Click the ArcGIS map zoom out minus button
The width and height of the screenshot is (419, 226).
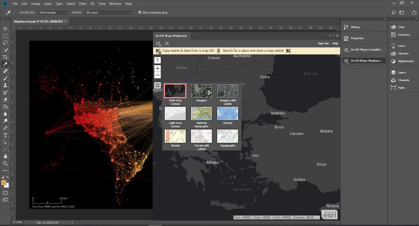click(x=157, y=75)
